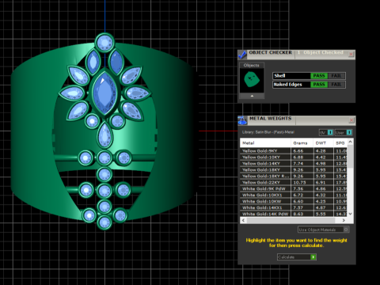
Task: Close the Object Checker panel
Action: coord(351,55)
